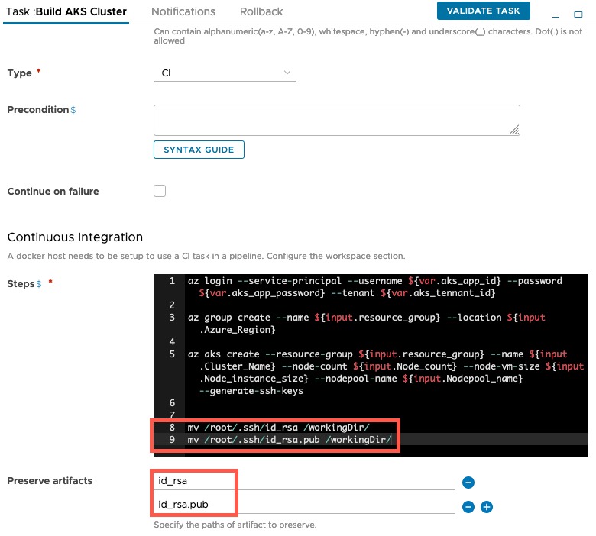Click line 5 az aks create command
The height and width of the screenshot is (536, 596).
point(385,373)
